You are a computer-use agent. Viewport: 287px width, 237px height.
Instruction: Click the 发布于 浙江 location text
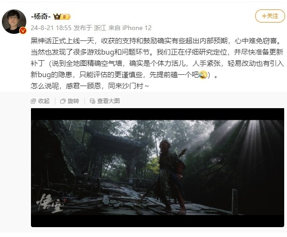(x=90, y=28)
